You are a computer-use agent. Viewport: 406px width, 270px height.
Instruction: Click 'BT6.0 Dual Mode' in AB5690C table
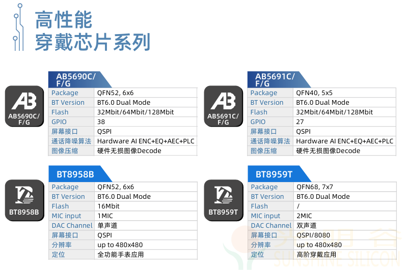coord(124,102)
